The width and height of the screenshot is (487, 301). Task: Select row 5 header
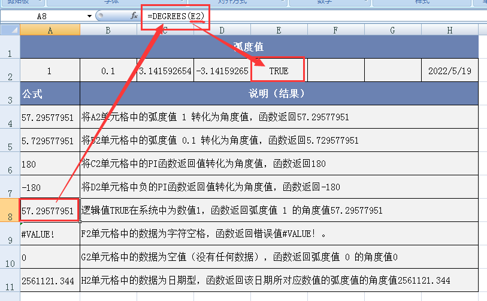tap(10, 140)
